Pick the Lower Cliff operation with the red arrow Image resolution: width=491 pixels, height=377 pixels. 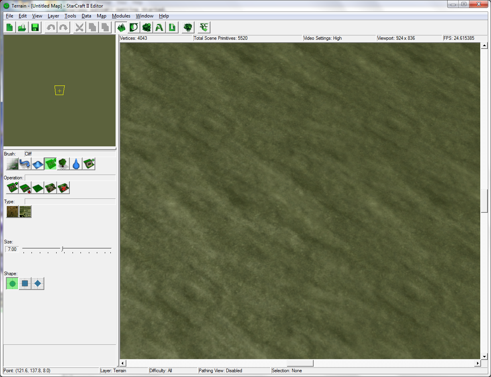pyautogui.click(x=25, y=188)
